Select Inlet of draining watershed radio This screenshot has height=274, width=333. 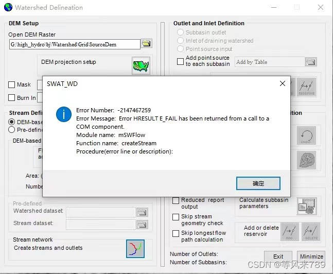coord(180,40)
